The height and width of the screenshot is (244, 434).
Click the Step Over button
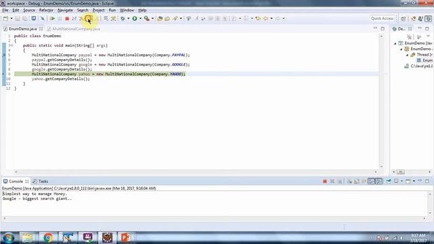(89, 18)
